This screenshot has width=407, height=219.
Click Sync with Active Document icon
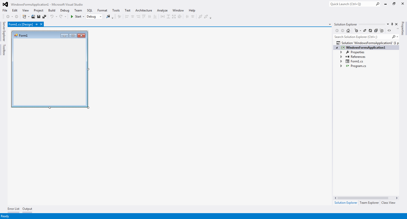(364, 31)
